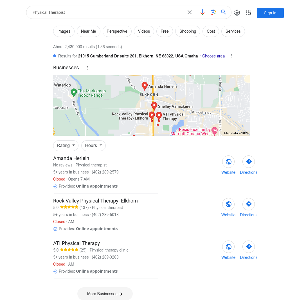
Task: Clear the search box with X icon
Action: (x=190, y=12)
